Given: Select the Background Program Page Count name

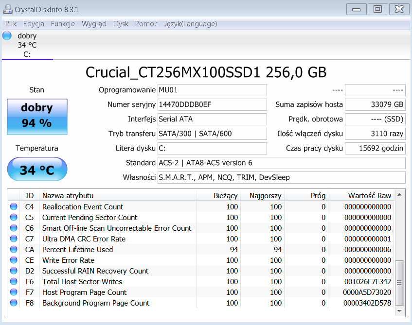Looking at the screenshot, I should point(96,303).
